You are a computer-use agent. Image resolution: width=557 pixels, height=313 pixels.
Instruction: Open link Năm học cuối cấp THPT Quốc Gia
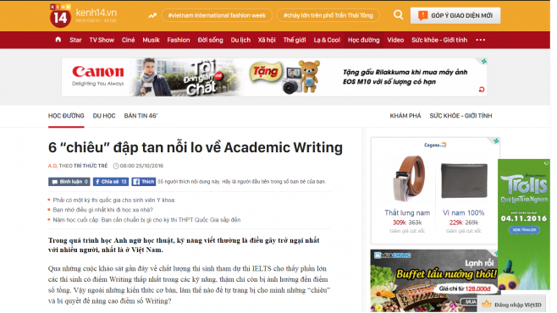pyautogui.click(x=146, y=220)
